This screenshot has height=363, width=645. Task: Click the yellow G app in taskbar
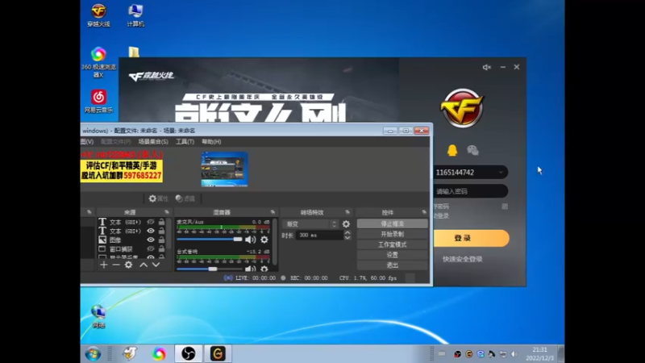[x=218, y=353]
